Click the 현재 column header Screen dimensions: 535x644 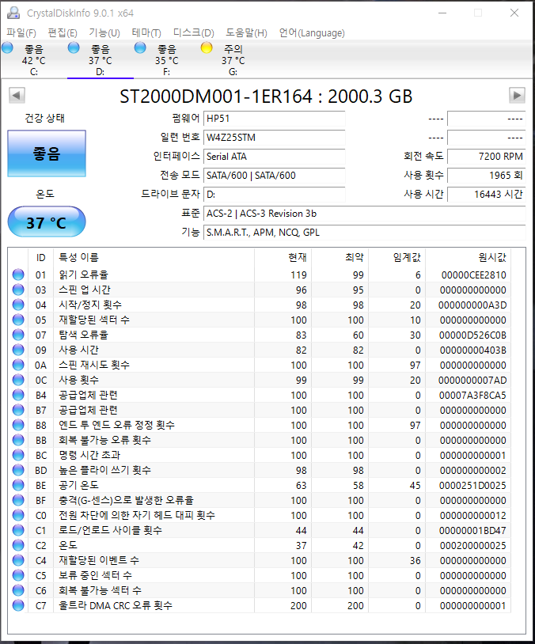283,257
